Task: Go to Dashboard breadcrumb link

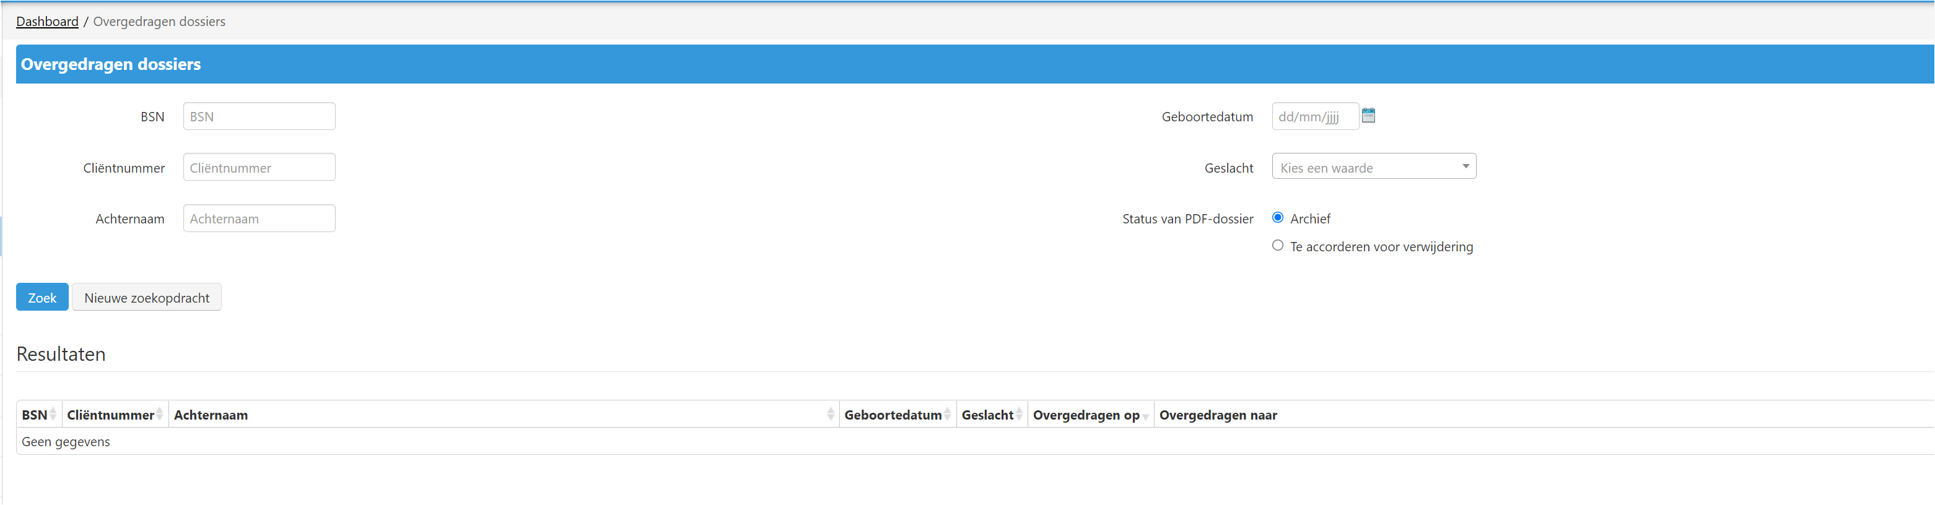Action: click(x=47, y=22)
